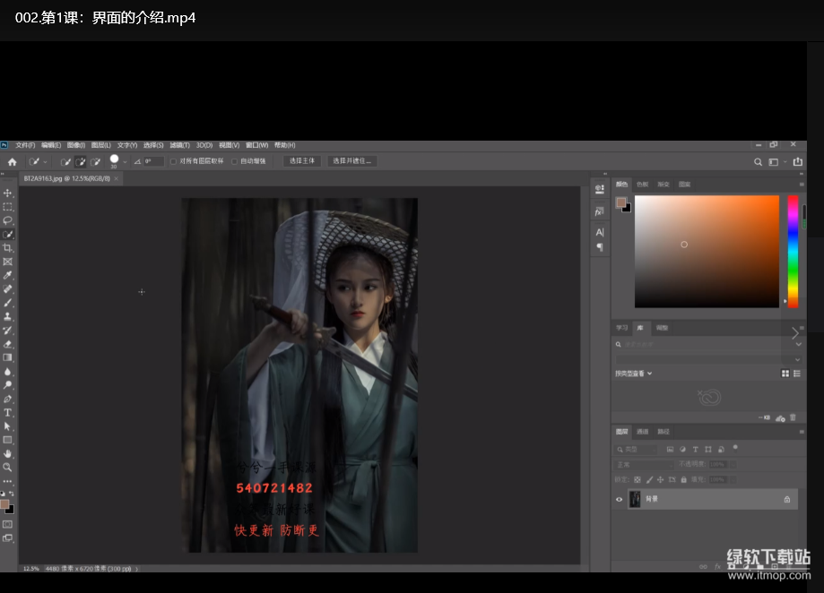The image size is (824, 593).
Task: Select the Horizontal Type tool
Action: 7,412
